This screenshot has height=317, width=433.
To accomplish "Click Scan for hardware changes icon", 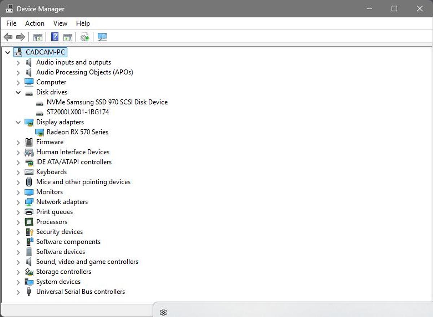I will click(102, 37).
